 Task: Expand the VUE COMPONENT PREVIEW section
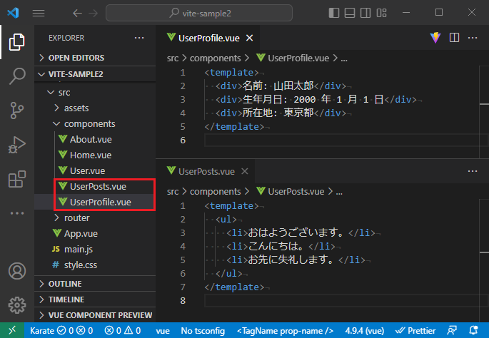coord(95,315)
